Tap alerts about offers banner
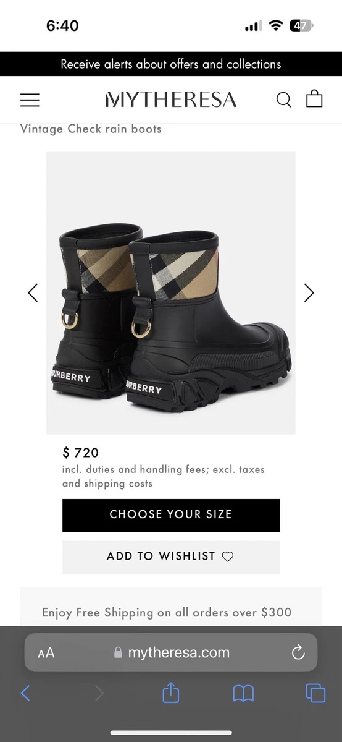This screenshot has height=742, width=342. pos(171,64)
